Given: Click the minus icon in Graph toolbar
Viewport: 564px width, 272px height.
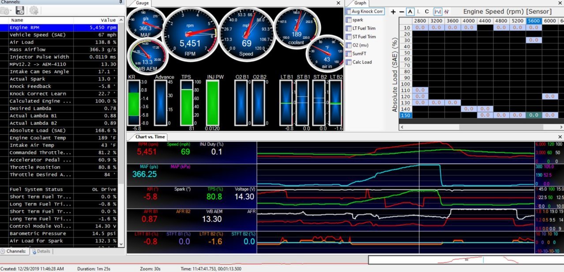Looking at the screenshot, I should 402,12.
